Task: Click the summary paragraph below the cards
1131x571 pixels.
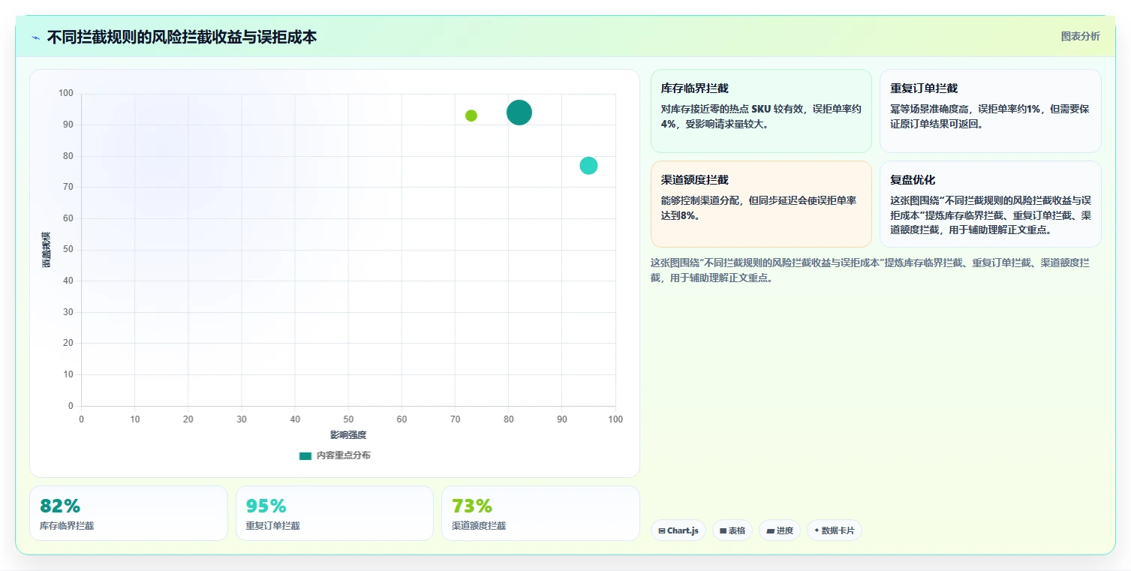Action: pyautogui.click(x=871, y=270)
